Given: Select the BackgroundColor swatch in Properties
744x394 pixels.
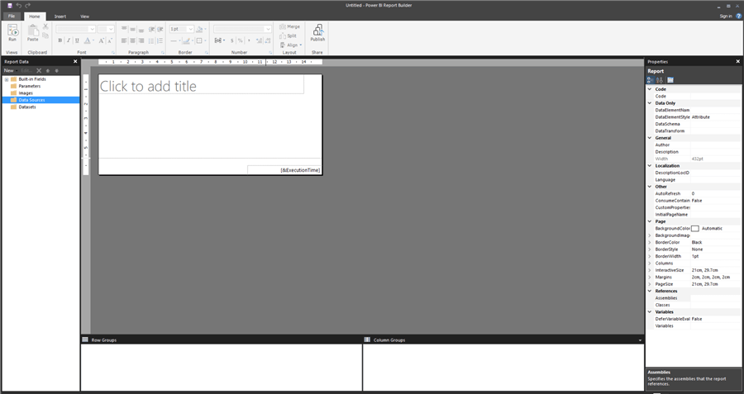Looking at the screenshot, I should point(695,229).
